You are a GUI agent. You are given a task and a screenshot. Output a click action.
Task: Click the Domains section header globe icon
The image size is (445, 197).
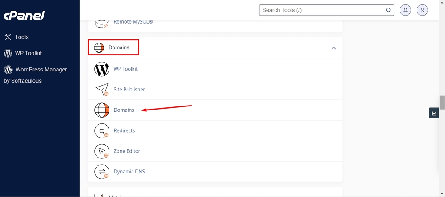coord(99,48)
